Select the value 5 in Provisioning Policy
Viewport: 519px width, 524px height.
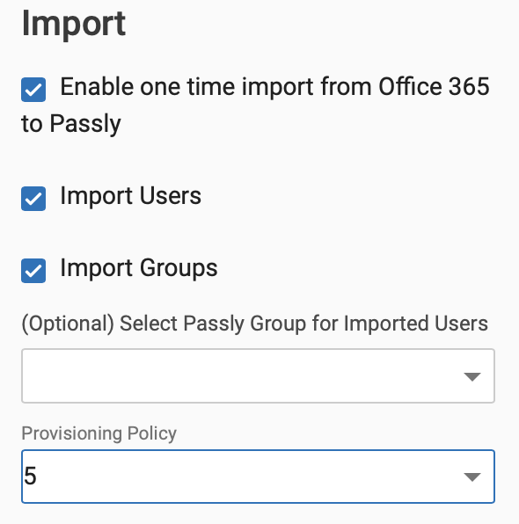click(30, 476)
